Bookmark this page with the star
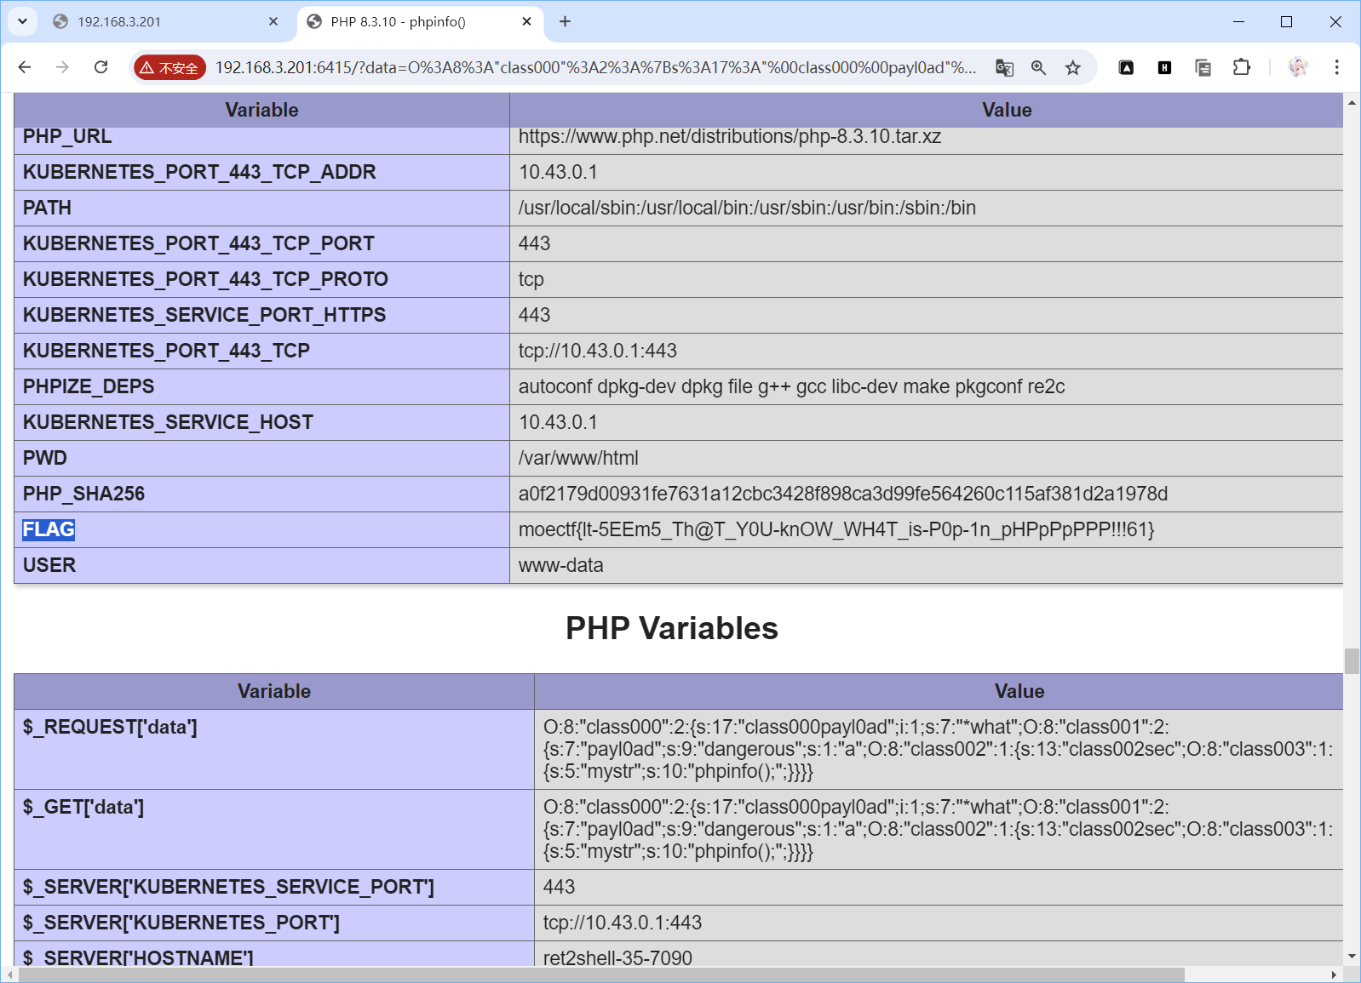 pos(1072,67)
